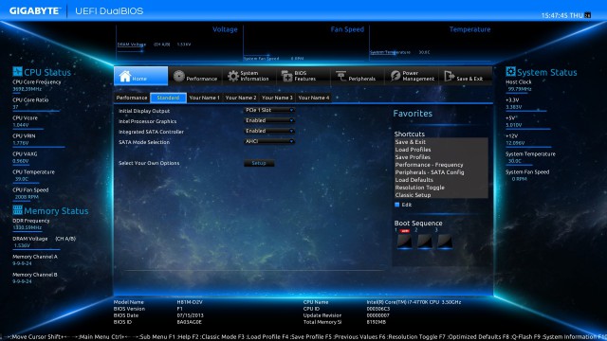This screenshot has height=341, width=607.
Task: Click the Favorites heading
Action: pos(413,114)
